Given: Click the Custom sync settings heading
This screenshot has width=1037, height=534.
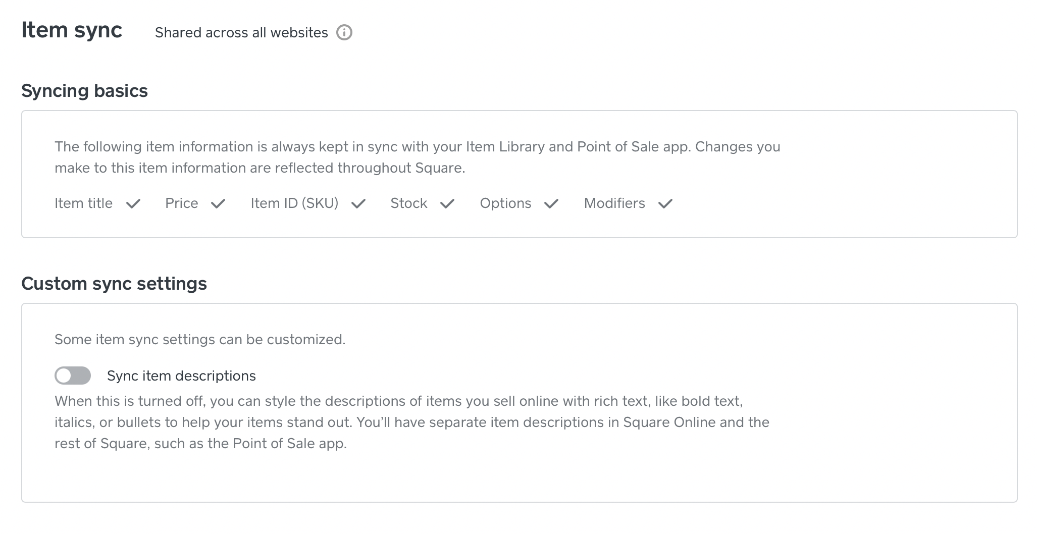Looking at the screenshot, I should coord(114,284).
